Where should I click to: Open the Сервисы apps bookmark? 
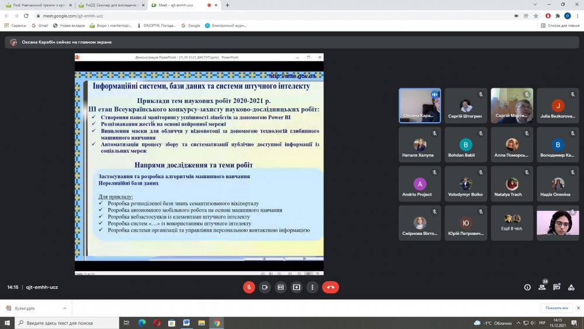click(x=15, y=26)
